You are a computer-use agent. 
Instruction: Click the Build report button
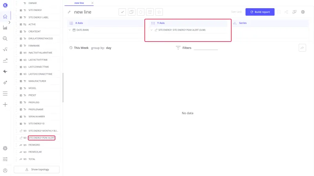point(260,12)
